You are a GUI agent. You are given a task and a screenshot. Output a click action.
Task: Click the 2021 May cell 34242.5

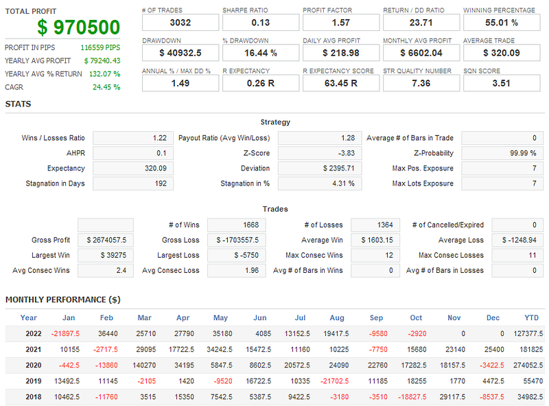tap(220, 350)
